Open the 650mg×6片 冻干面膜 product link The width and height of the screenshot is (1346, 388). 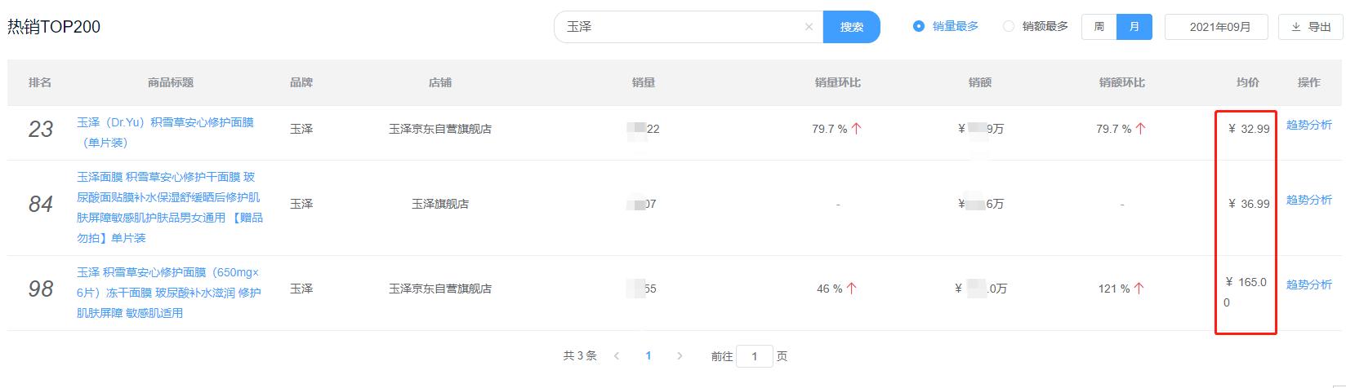[x=168, y=293]
